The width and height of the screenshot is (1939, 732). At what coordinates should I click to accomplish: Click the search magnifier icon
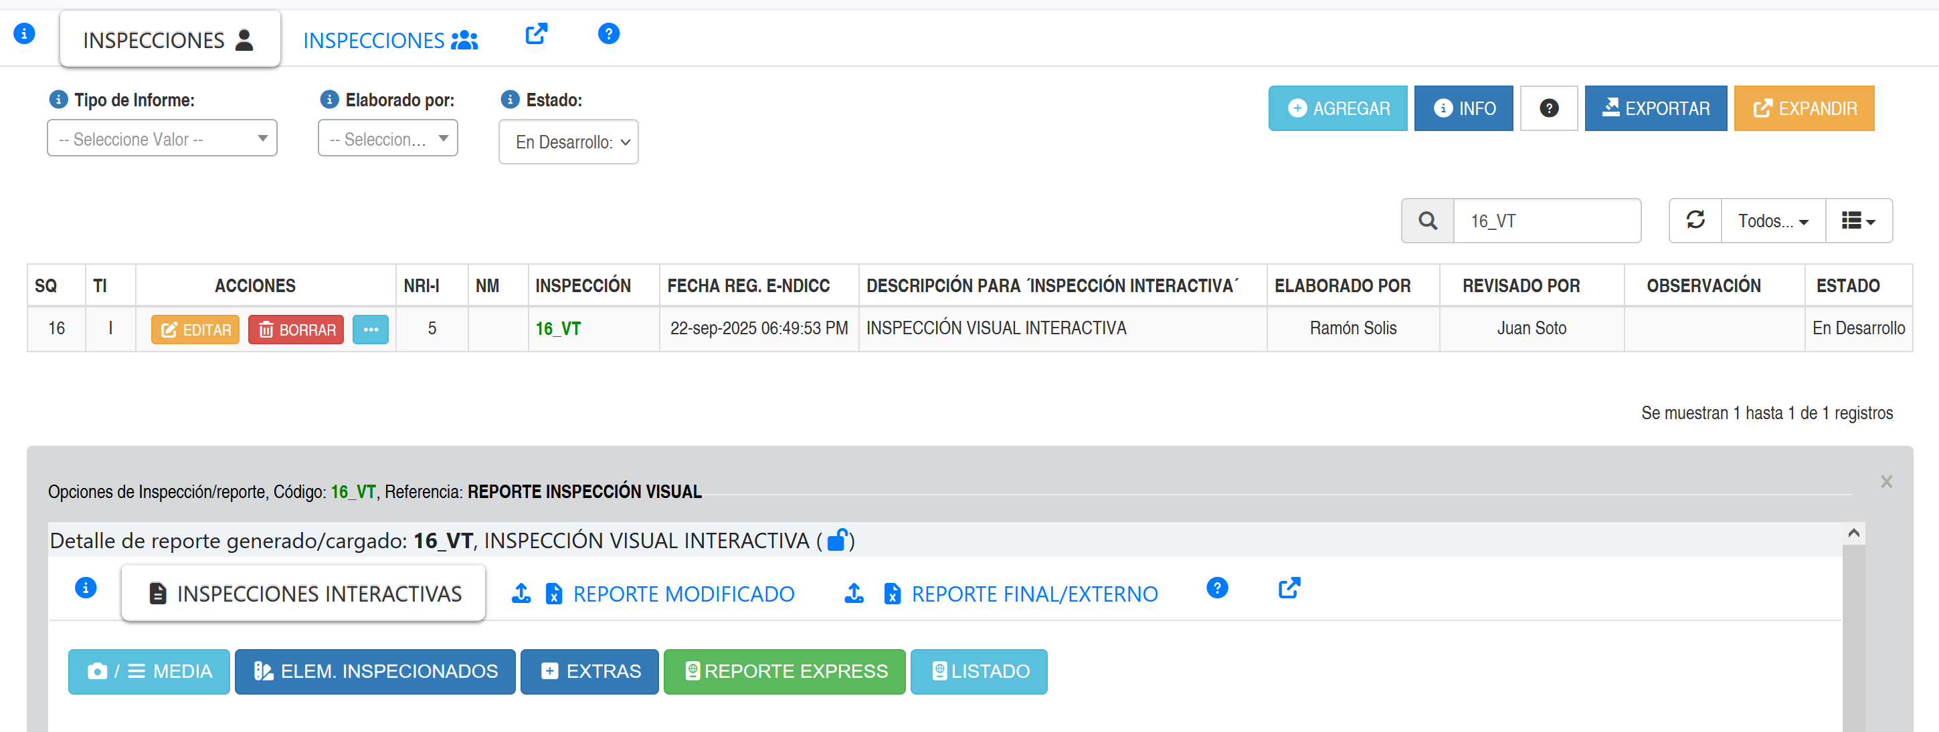point(1427,221)
